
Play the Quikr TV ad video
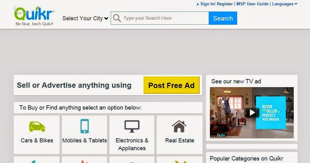click(x=252, y=113)
